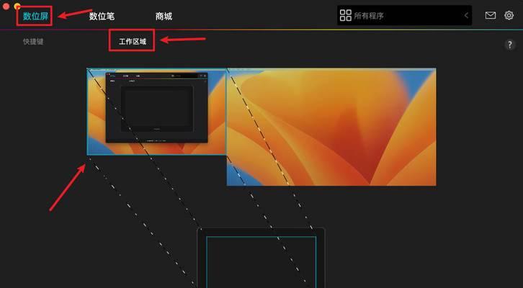Switch to the 数位笔 tab
523x288 pixels.
click(102, 17)
